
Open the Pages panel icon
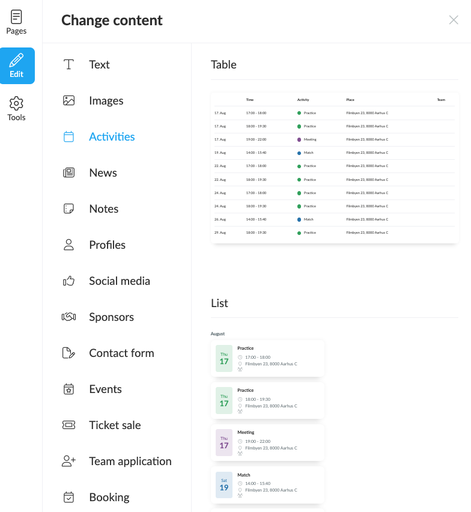pyautogui.click(x=16, y=17)
